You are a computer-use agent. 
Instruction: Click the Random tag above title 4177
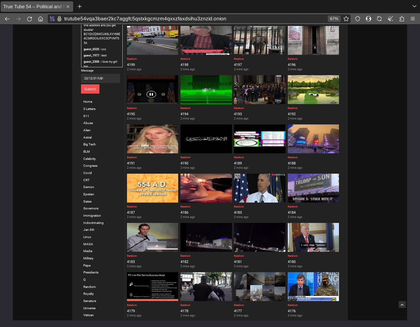239,305
